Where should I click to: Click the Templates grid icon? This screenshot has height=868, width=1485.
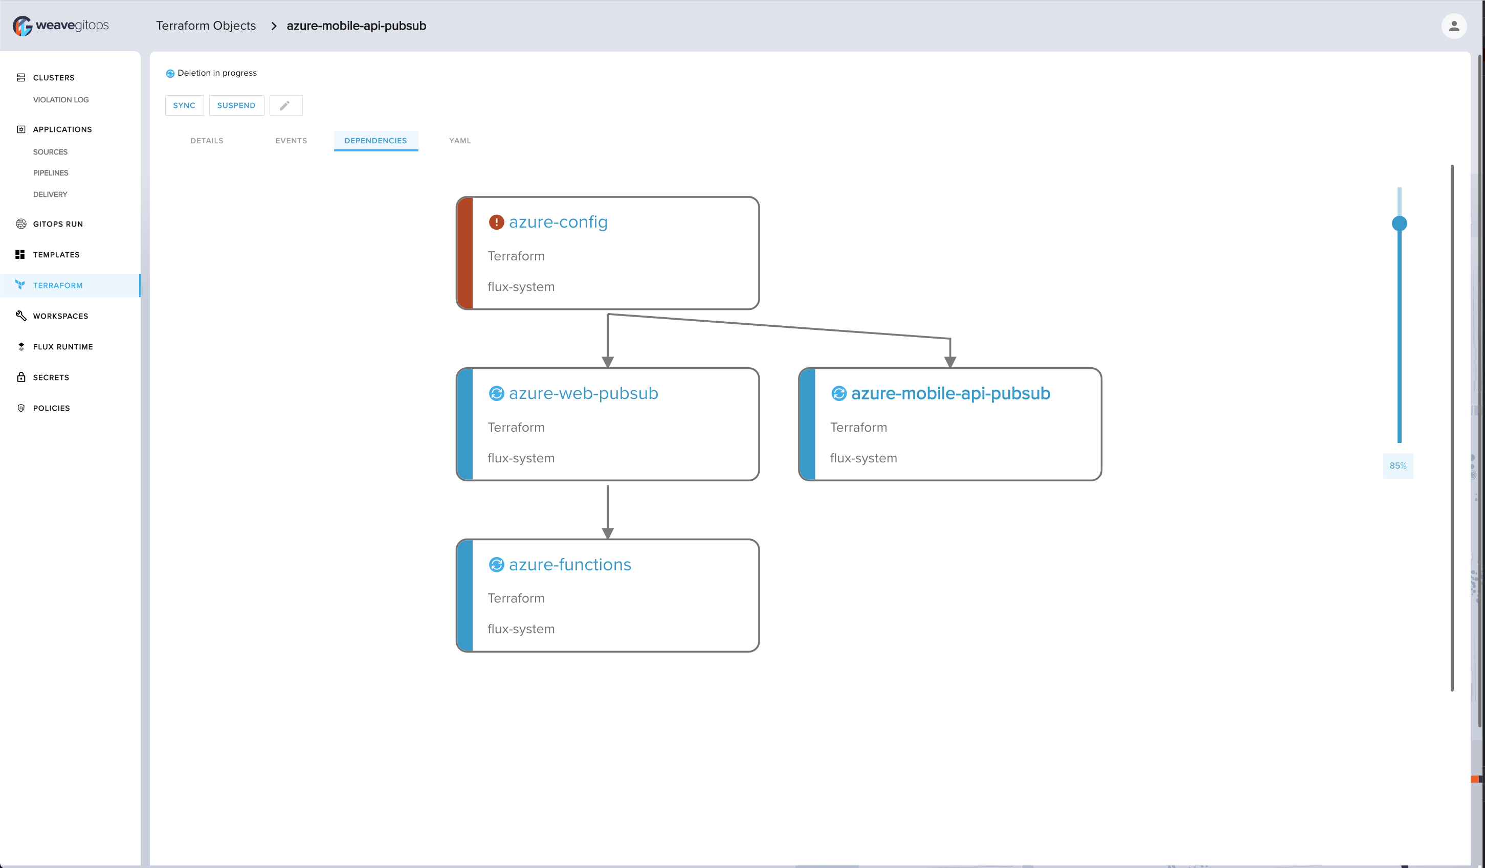coord(20,255)
